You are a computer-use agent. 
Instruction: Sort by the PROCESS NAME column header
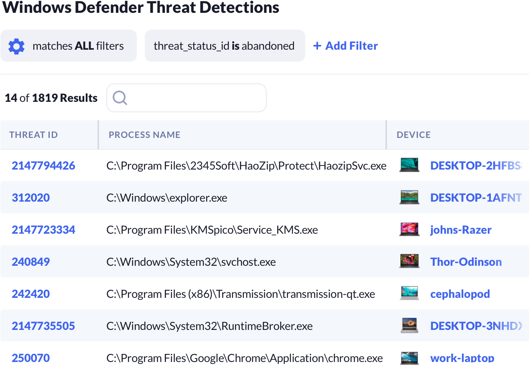[144, 135]
